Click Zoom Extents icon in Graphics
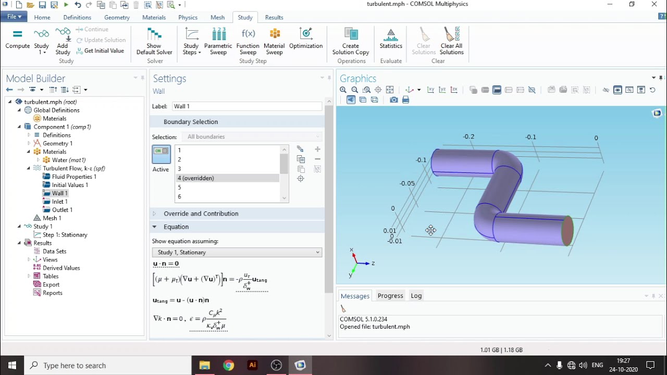 pyautogui.click(x=390, y=90)
